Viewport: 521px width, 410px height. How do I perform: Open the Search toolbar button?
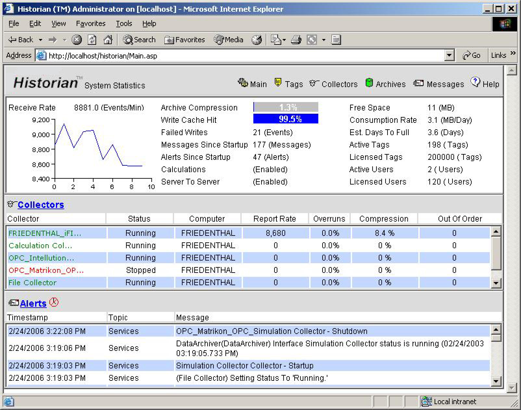coord(139,40)
